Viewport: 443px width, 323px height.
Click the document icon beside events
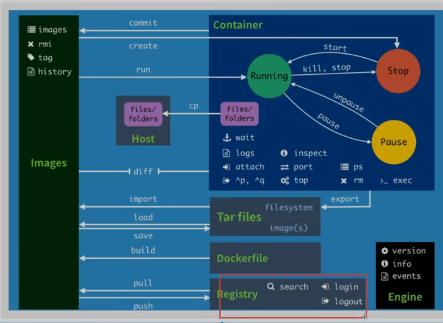(x=384, y=276)
